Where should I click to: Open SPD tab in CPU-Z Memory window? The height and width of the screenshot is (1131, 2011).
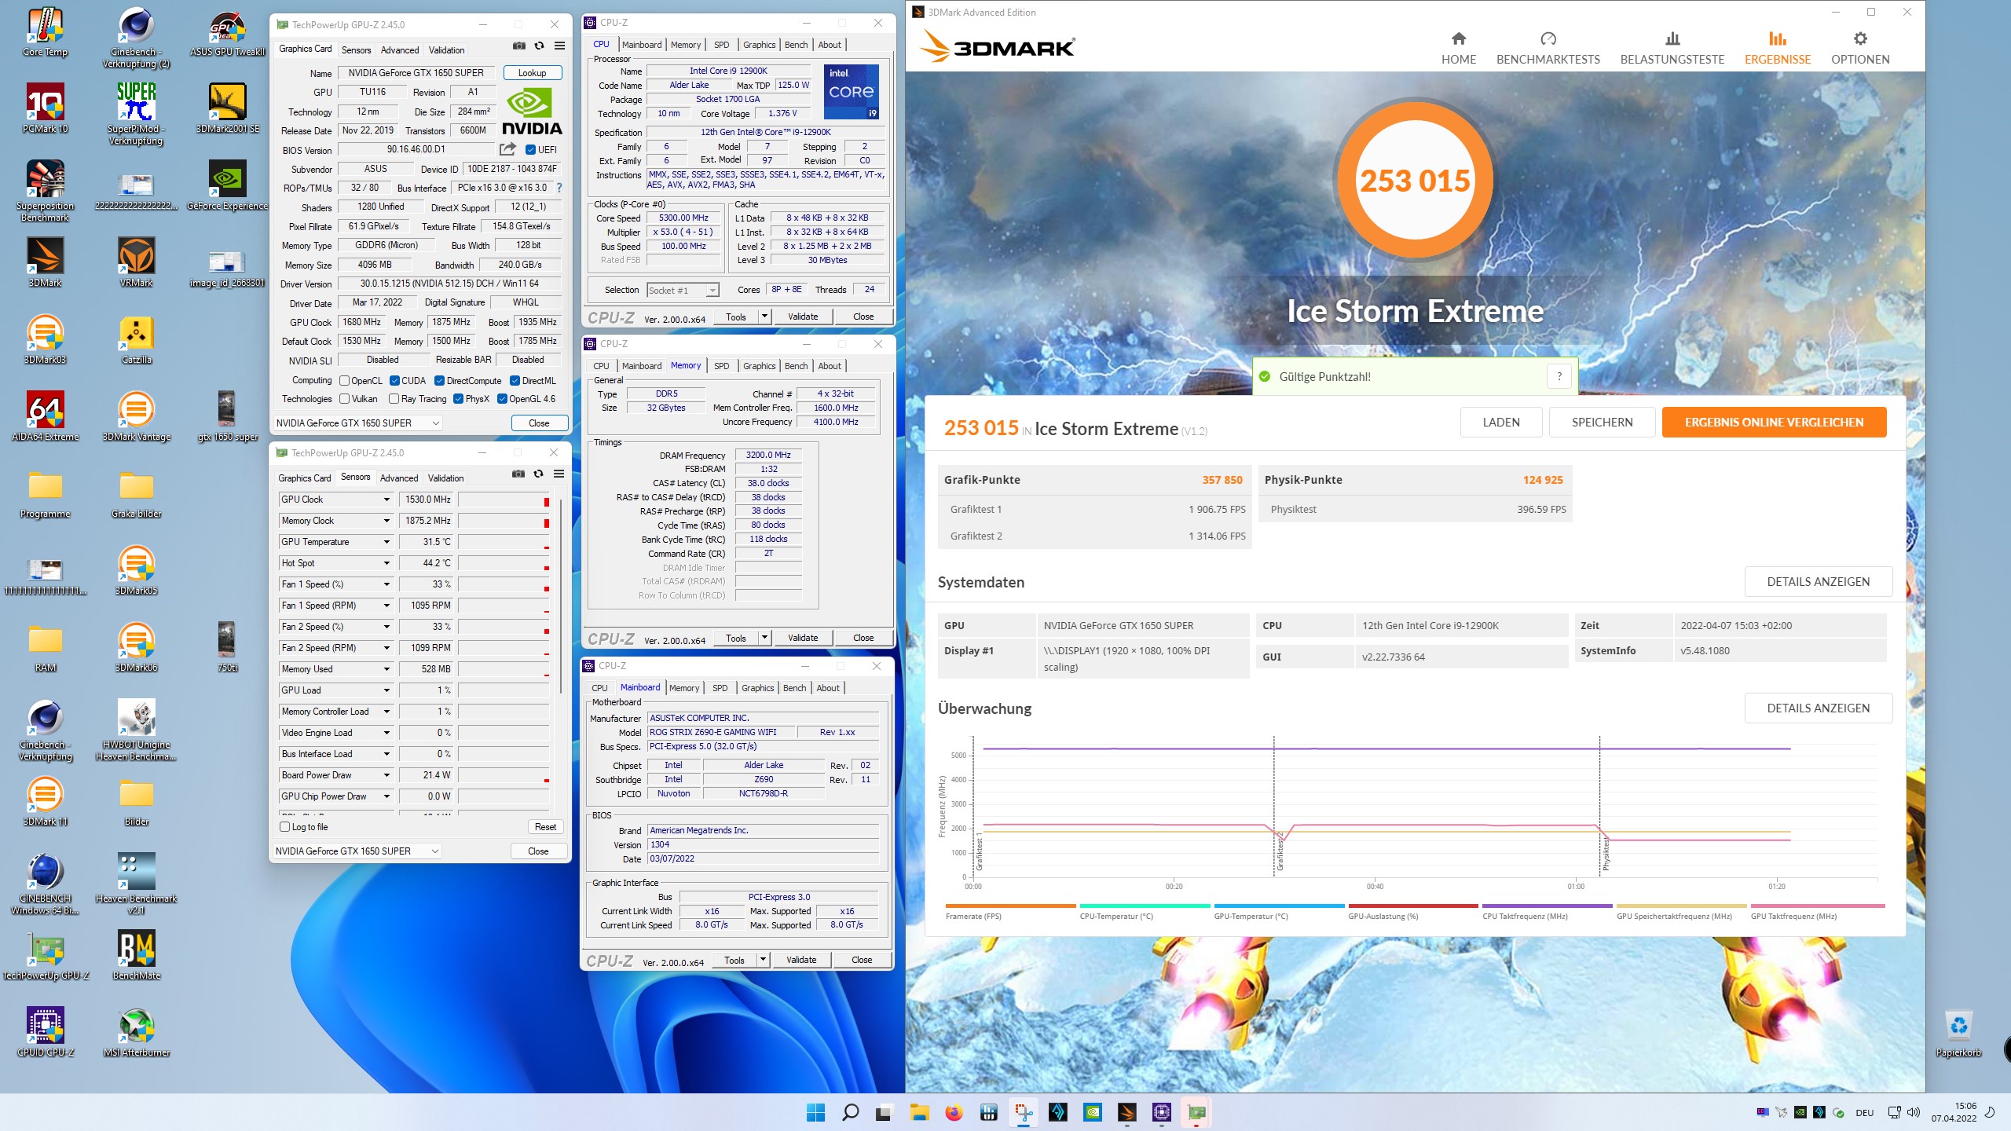(721, 366)
